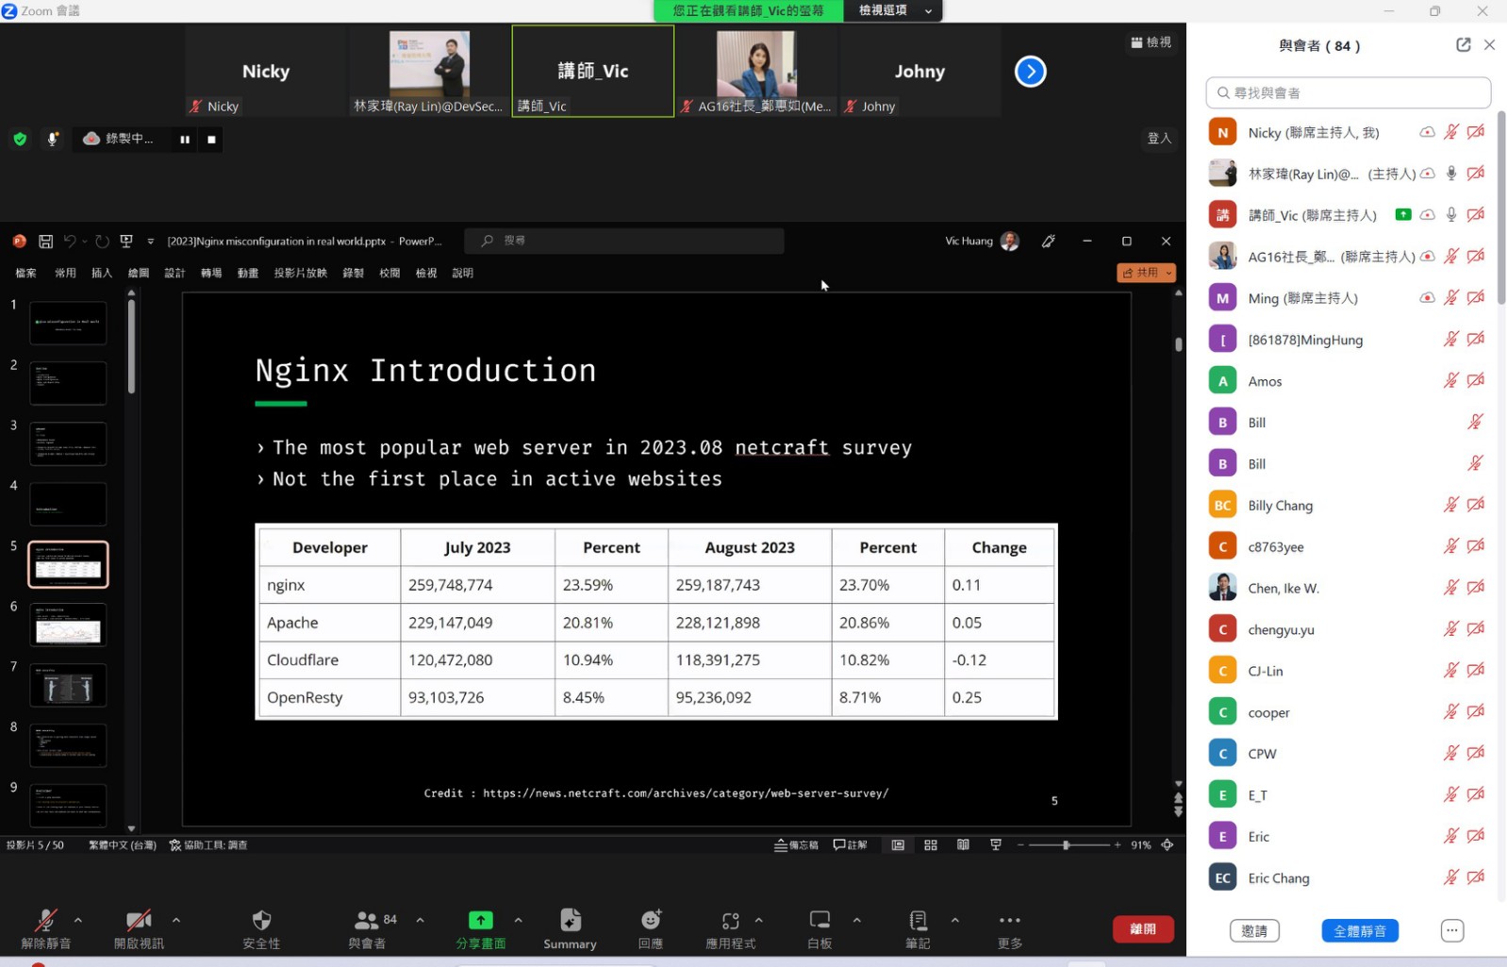Click the search participants input field
Viewport: 1507px width, 967px height.
(1349, 92)
